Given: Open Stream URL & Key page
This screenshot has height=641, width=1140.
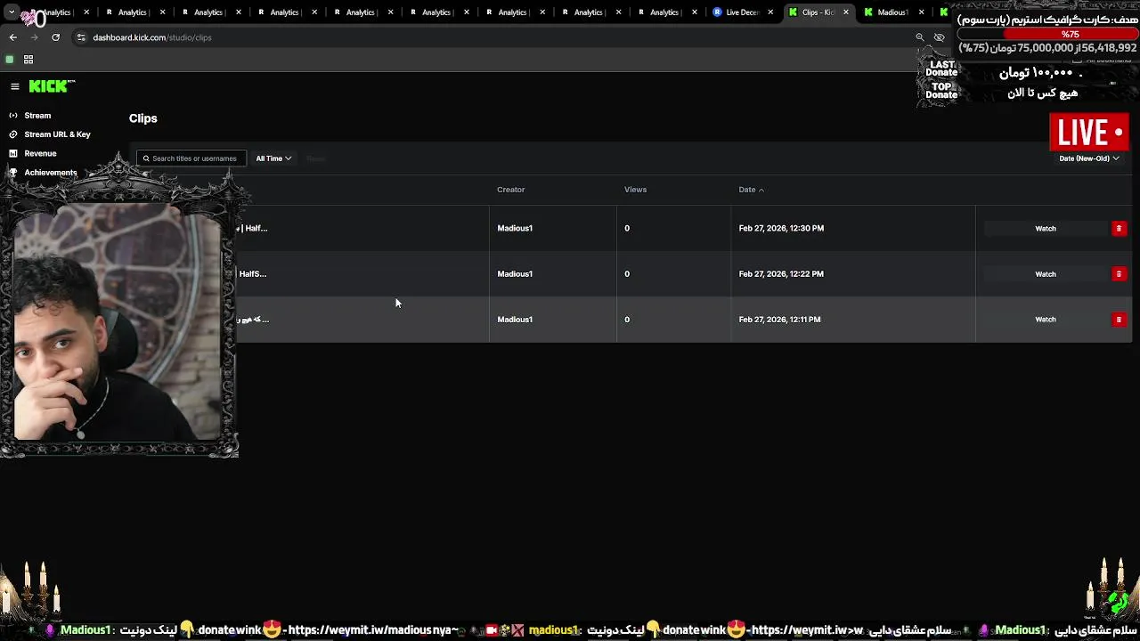Looking at the screenshot, I should pos(57,134).
